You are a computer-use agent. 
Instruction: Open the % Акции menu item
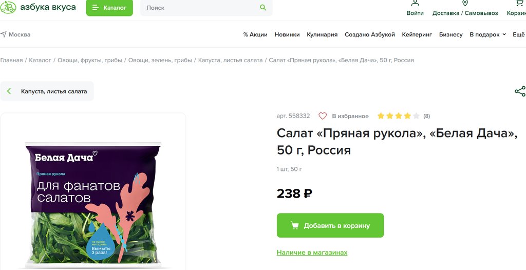click(x=255, y=34)
